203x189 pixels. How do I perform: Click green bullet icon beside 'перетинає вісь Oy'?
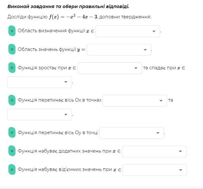(x=12, y=133)
